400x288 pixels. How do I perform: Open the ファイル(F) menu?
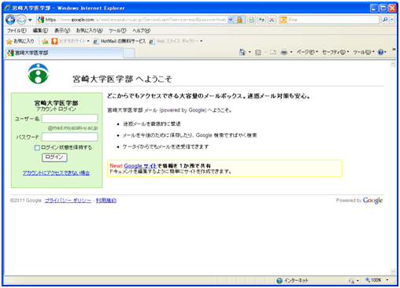click(17, 31)
